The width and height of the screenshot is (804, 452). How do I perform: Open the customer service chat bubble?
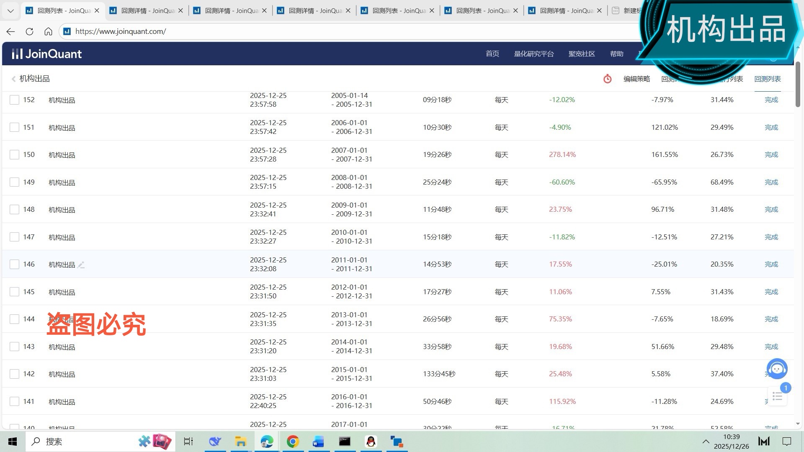777,369
